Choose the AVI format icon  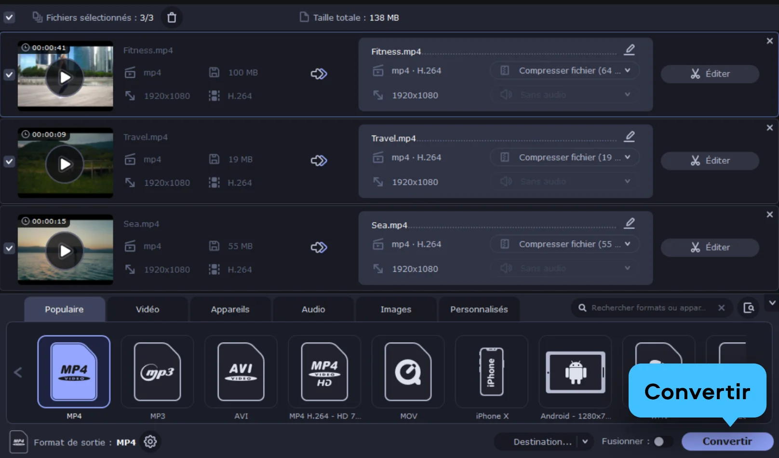tap(241, 372)
